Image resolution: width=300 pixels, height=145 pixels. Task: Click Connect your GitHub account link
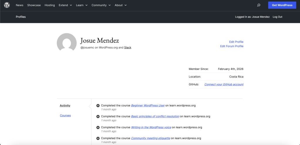click(224, 84)
